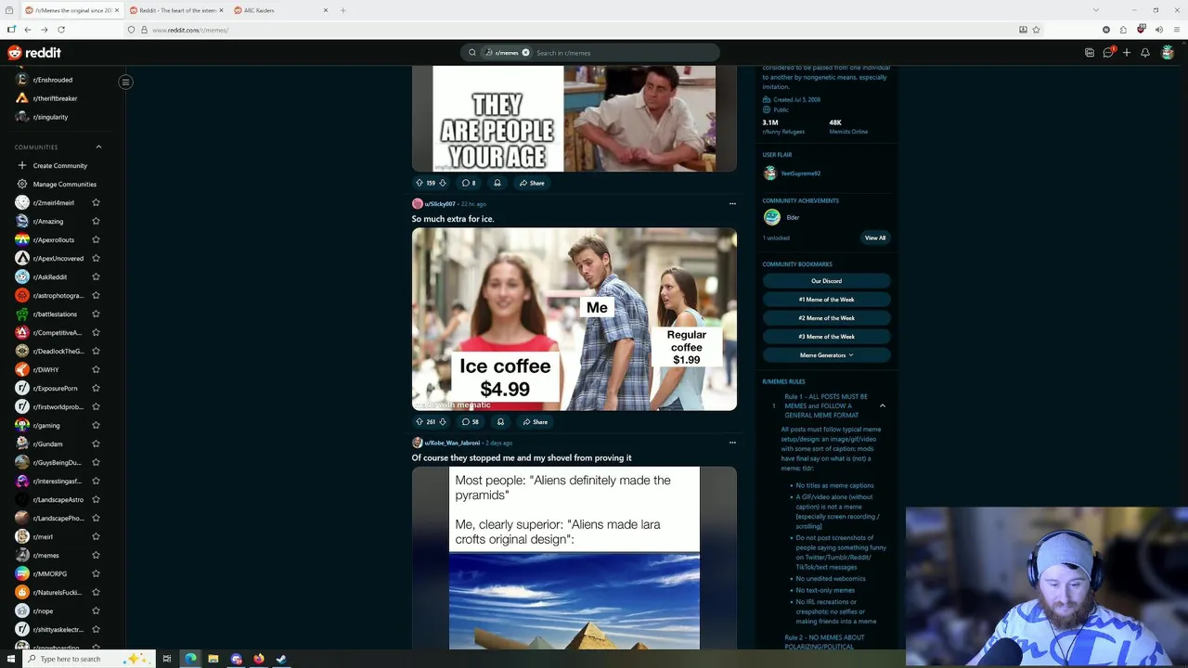Toggle favorite star for r/DIWHY
Image resolution: width=1188 pixels, height=668 pixels.
coord(96,369)
